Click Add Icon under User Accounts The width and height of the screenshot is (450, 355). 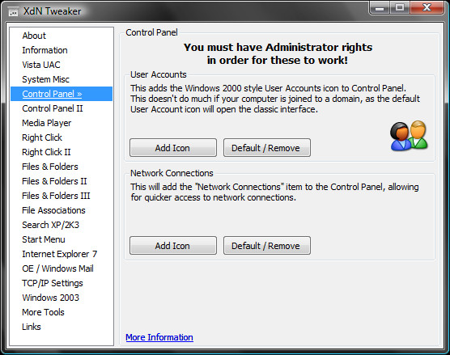[173, 148]
